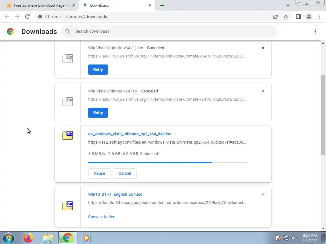This screenshot has height=244, width=326.
Task: Remove Win Vista Ultimate x64 (1).iso from list
Action: coord(263,48)
